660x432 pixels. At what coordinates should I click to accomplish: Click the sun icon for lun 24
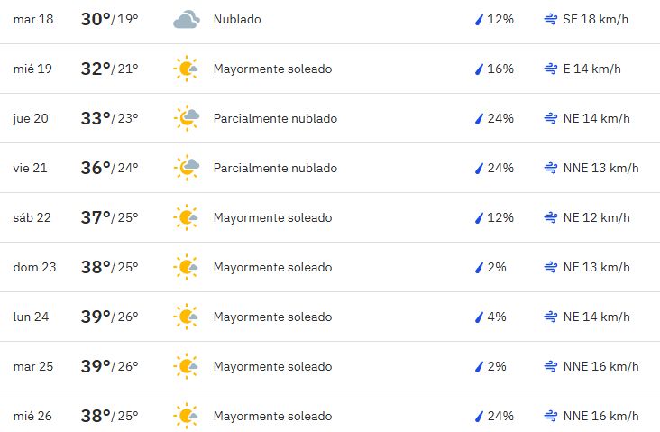(186, 317)
